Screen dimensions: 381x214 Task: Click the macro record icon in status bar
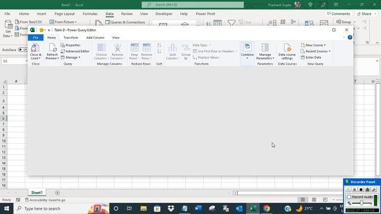tap(18, 200)
